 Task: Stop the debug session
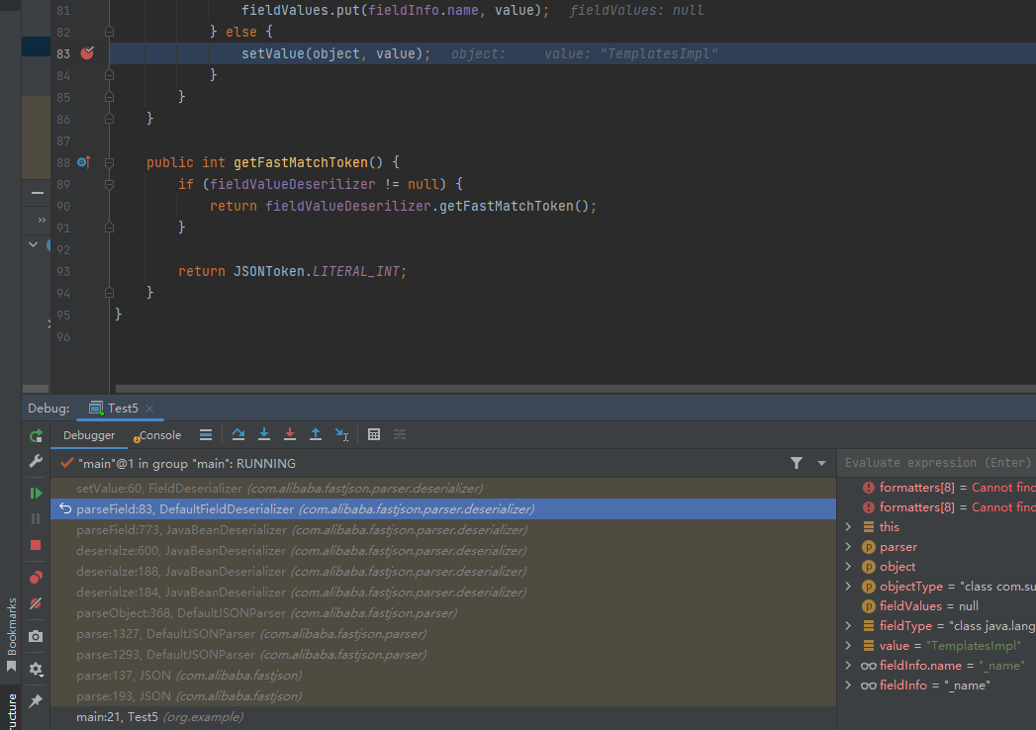[x=36, y=545]
